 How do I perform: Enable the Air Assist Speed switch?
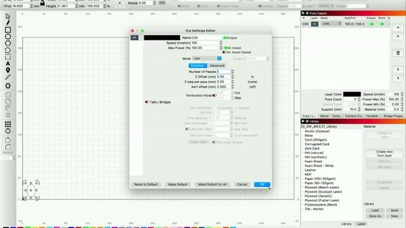click(224, 52)
